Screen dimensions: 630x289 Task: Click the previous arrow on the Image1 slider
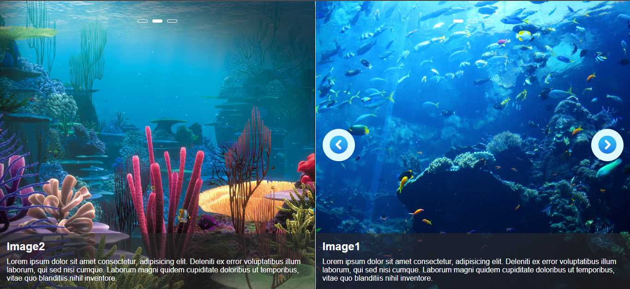338,145
